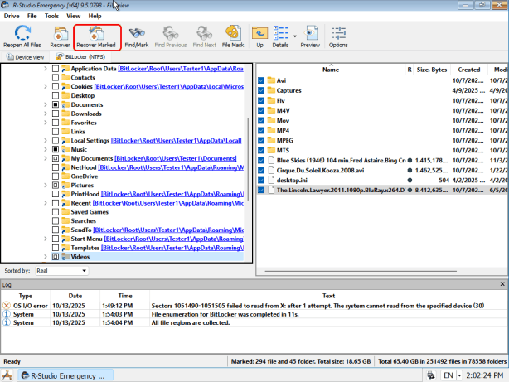The width and height of the screenshot is (509, 382).
Task: Switch to the Device view tab
Action: tap(26, 57)
